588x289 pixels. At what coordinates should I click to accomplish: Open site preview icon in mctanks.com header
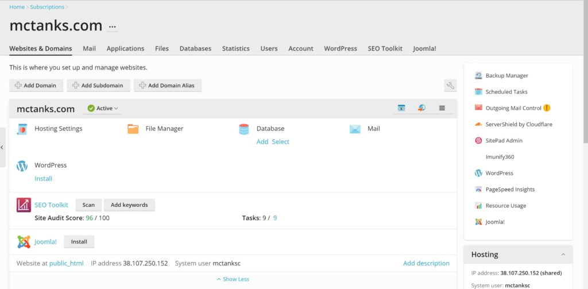click(x=401, y=108)
